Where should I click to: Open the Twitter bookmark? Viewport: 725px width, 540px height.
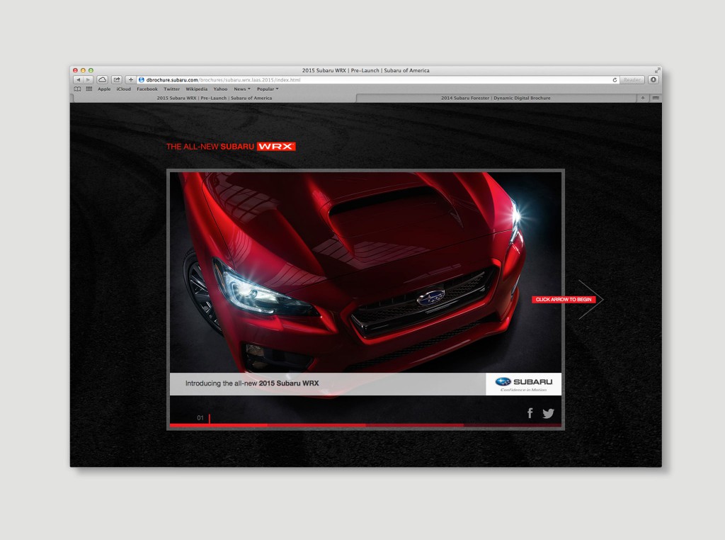pyautogui.click(x=171, y=89)
